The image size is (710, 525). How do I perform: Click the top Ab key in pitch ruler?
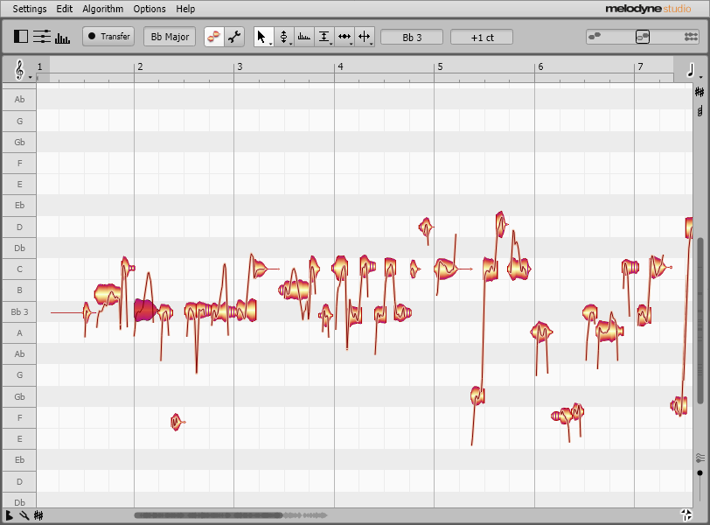click(x=19, y=99)
